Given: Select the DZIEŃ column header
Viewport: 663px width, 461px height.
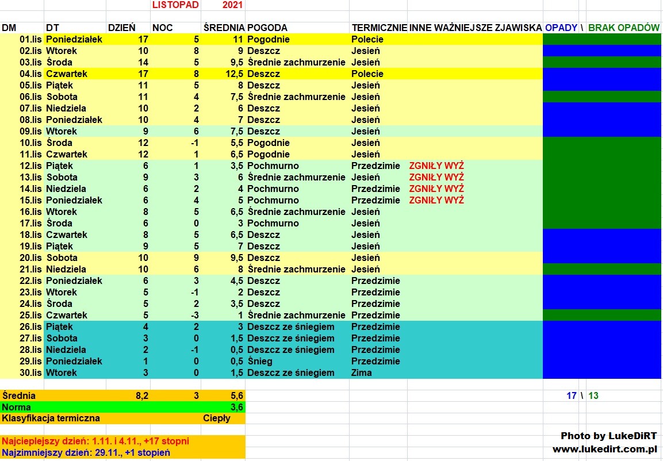Looking at the screenshot, I should click(x=122, y=28).
